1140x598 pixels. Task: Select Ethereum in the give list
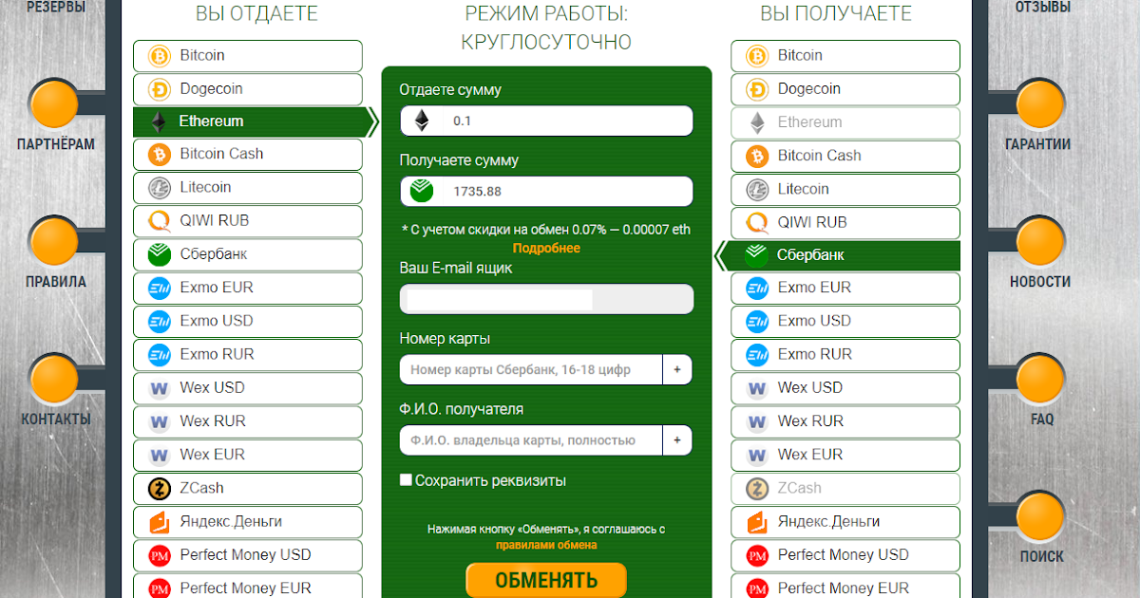255,121
